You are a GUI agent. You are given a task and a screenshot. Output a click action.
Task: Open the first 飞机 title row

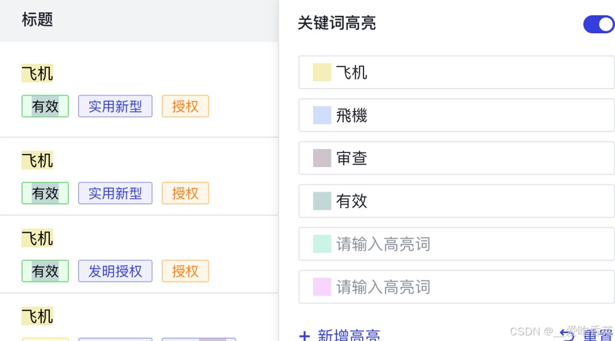click(x=38, y=73)
